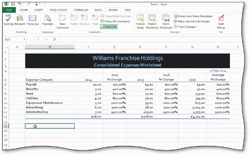Open the Thesaurus tool
249x155 pixels.
(x=33, y=20)
